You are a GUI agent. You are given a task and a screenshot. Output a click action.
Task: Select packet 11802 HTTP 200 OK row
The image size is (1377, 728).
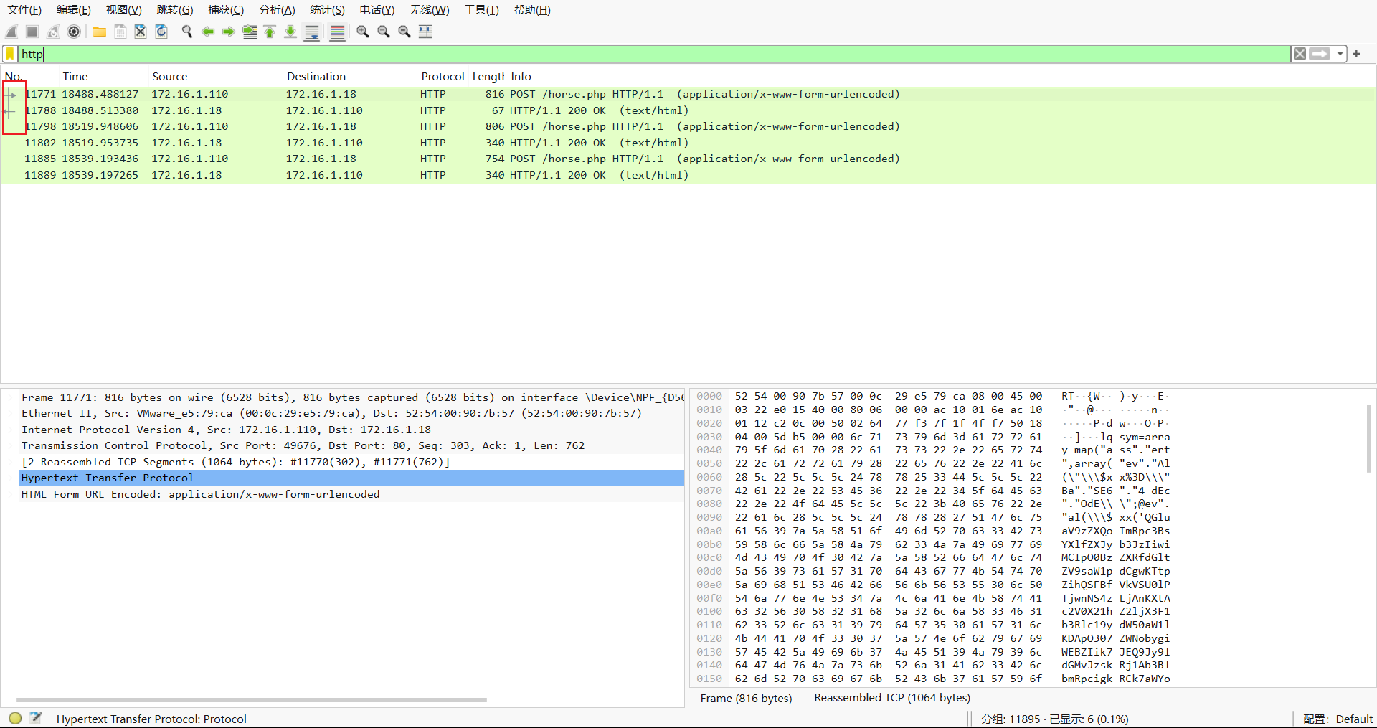[688, 143]
